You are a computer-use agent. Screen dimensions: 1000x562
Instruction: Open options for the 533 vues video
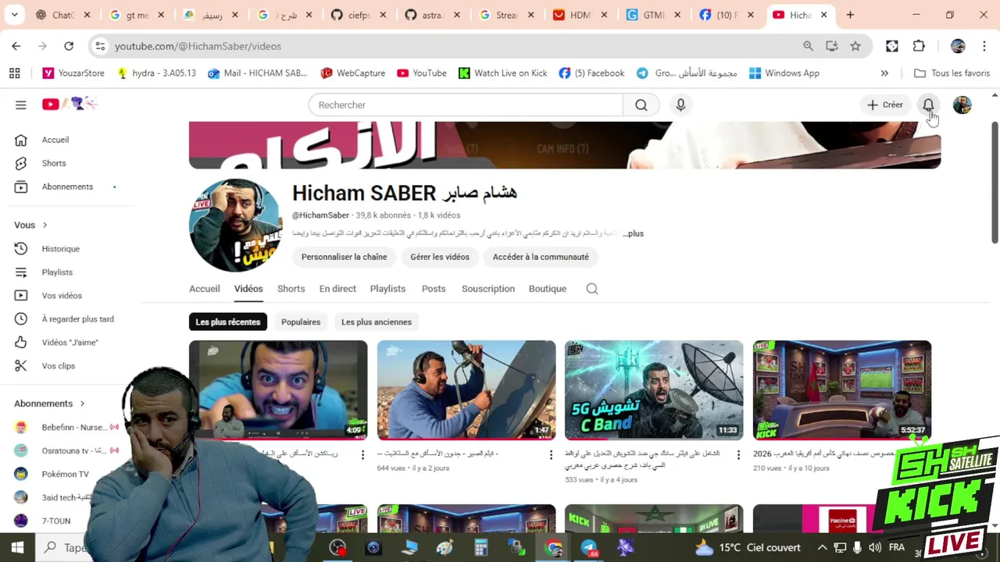[x=738, y=454]
